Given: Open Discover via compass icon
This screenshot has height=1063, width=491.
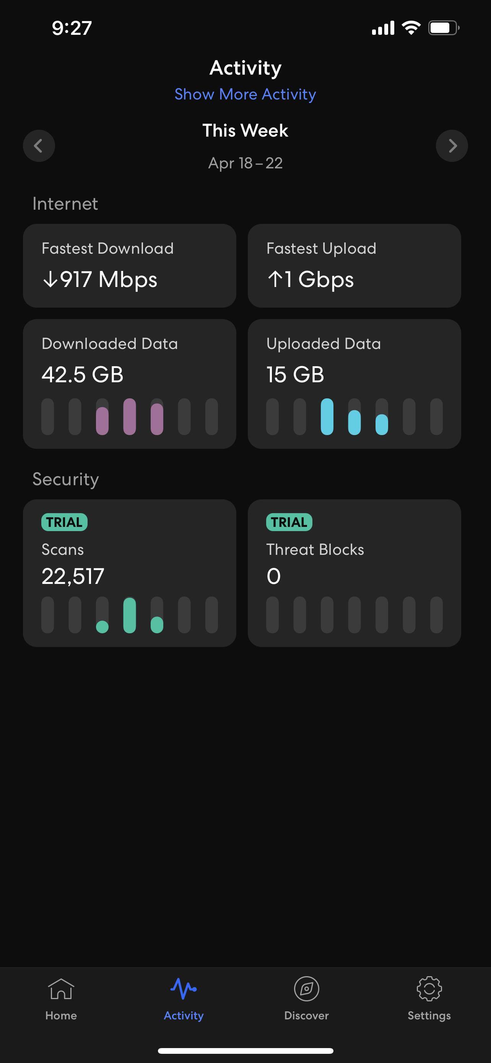Looking at the screenshot, I should [x=306, y=989].
